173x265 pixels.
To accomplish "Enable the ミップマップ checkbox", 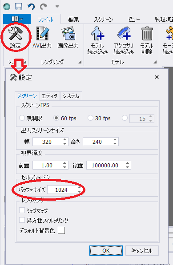I will pyautogui.click(x=22, y=210).
